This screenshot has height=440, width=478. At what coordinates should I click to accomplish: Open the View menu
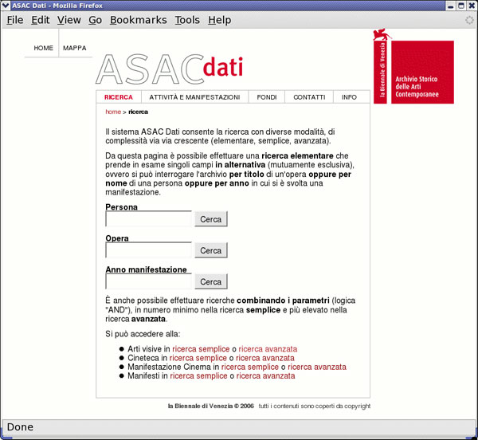pyautogui.click(x=69, y=20)
